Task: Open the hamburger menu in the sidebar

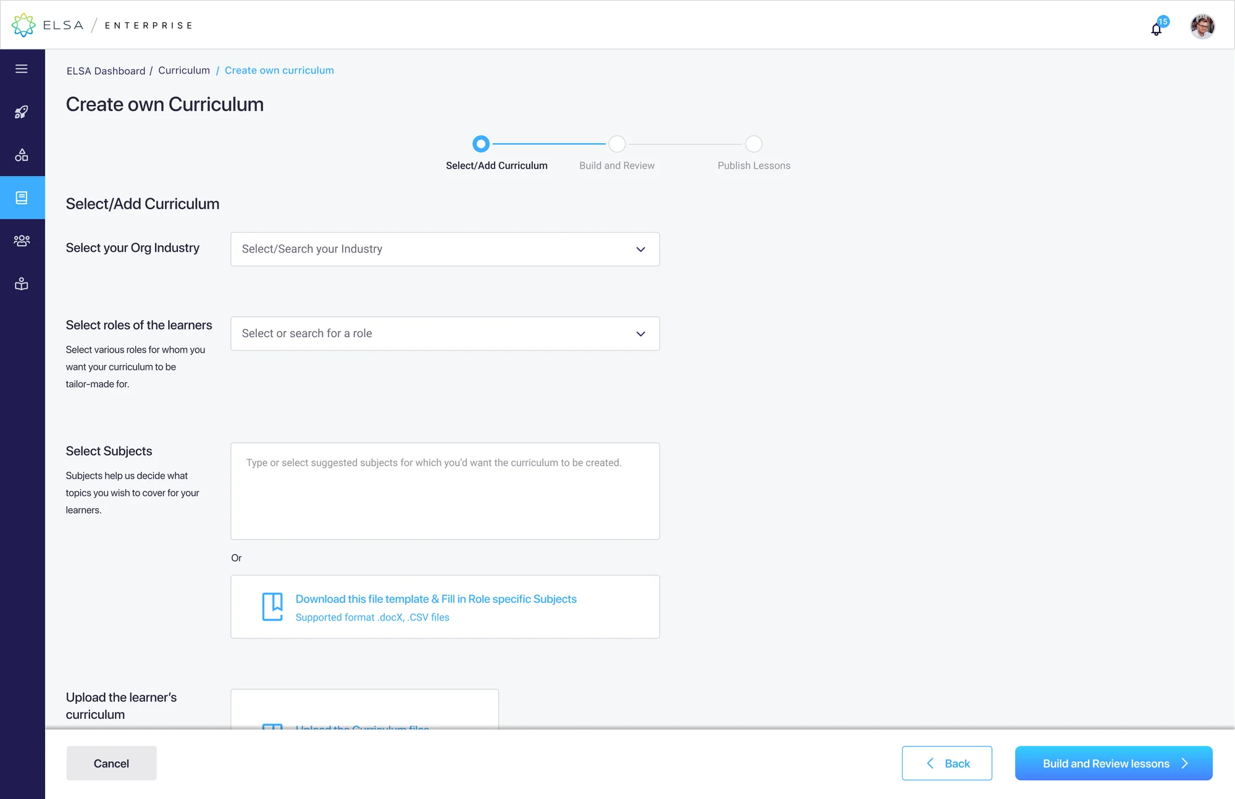Action: pos(22,69)
